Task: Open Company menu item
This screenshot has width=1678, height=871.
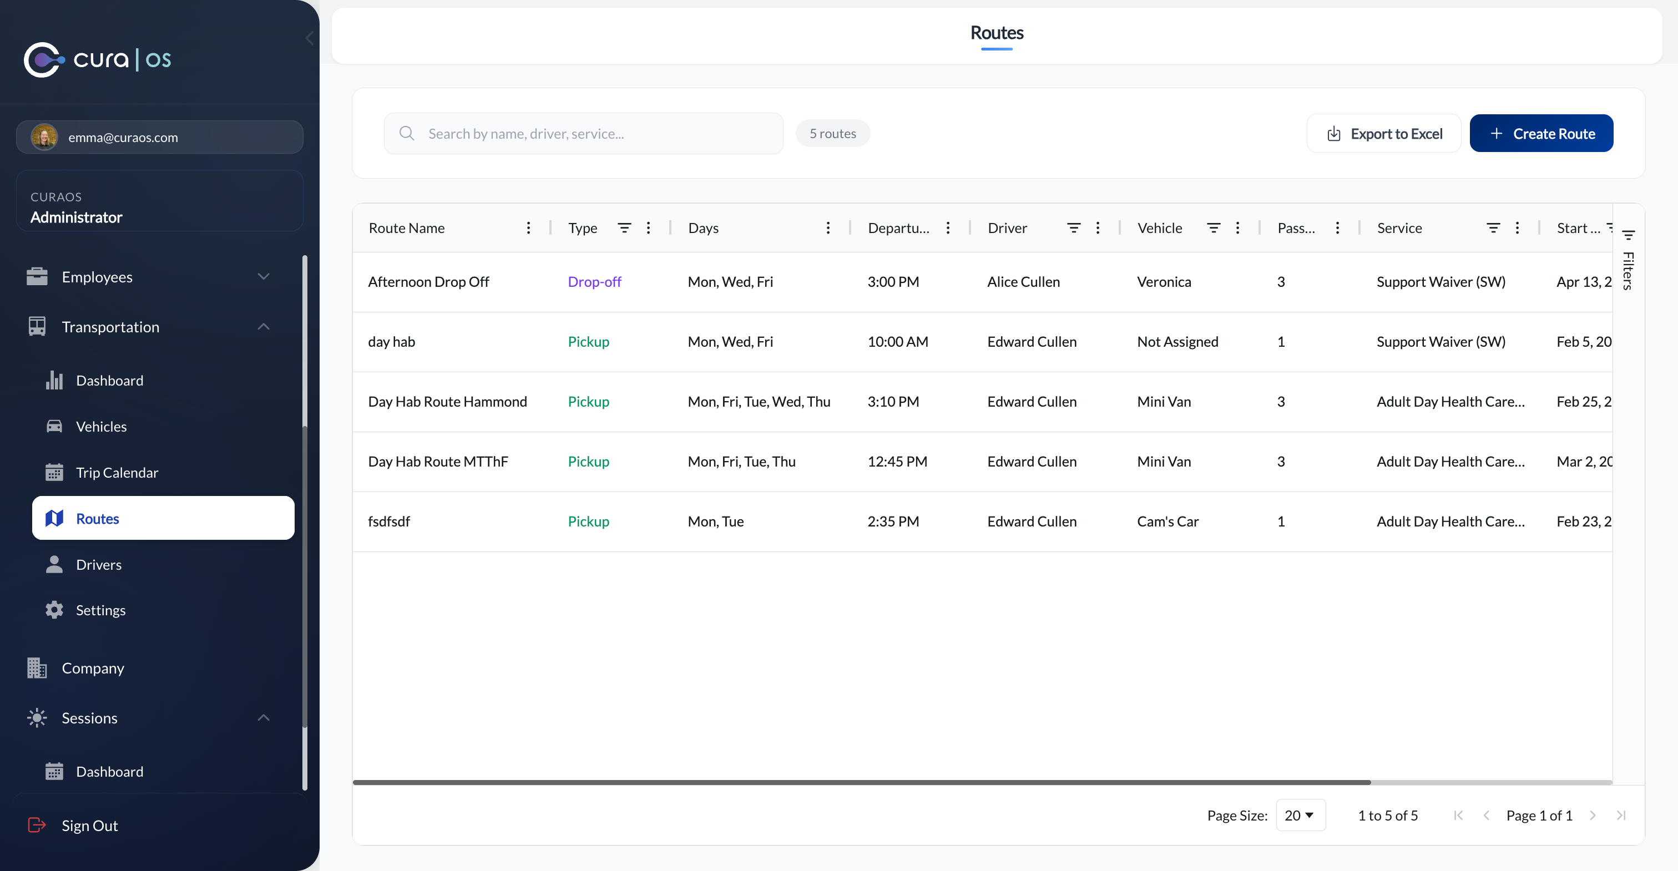Action: click(x=93, y=669)
